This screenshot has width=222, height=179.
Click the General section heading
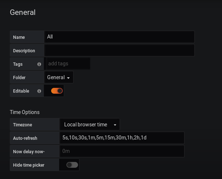click(22, 12)
